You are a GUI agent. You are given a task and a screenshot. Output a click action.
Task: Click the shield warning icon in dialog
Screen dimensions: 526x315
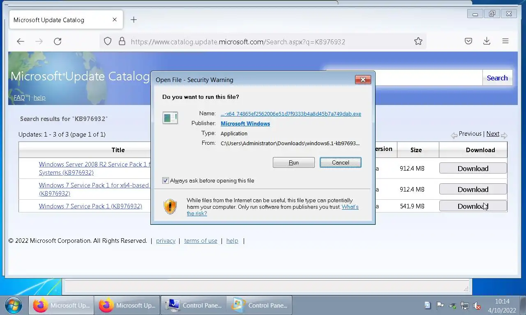point(170,206)
